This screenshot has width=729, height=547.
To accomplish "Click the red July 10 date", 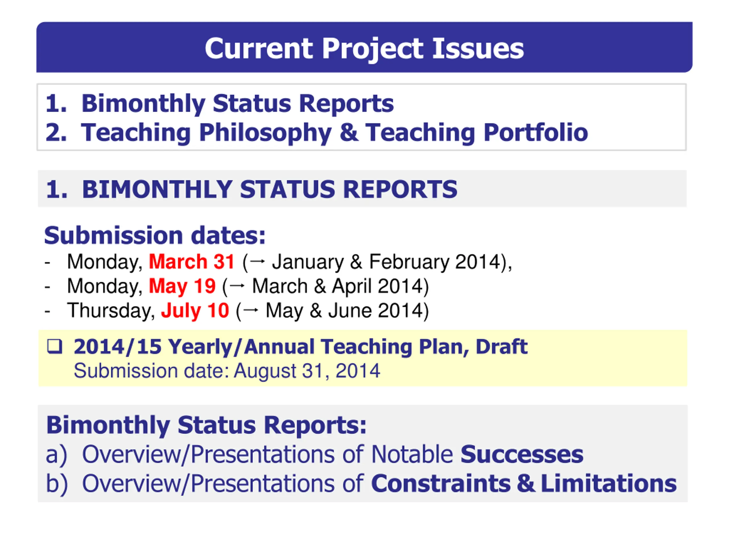I will click(x=195, y=311).
